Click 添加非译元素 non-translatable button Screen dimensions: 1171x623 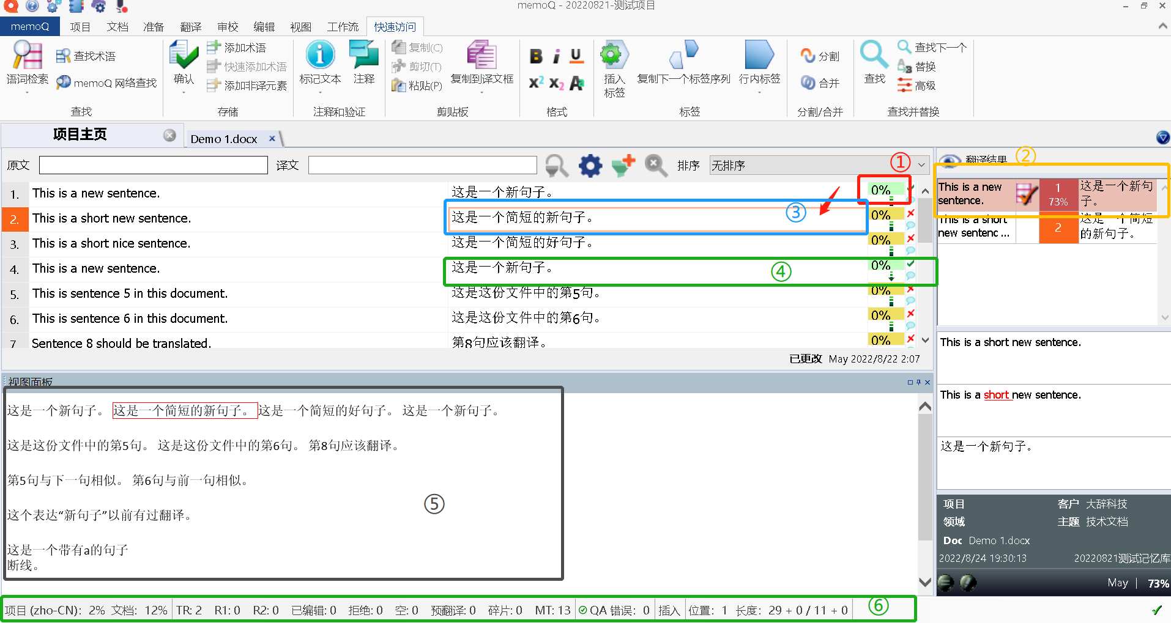(x=247, y=86)
